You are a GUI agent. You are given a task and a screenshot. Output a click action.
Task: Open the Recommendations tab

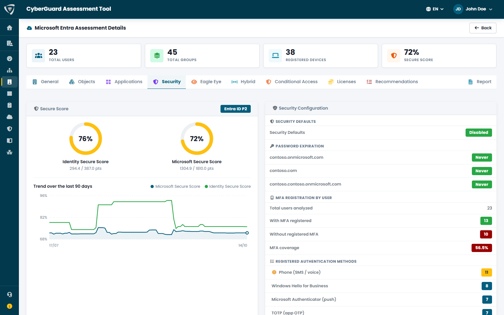(392, 82)
